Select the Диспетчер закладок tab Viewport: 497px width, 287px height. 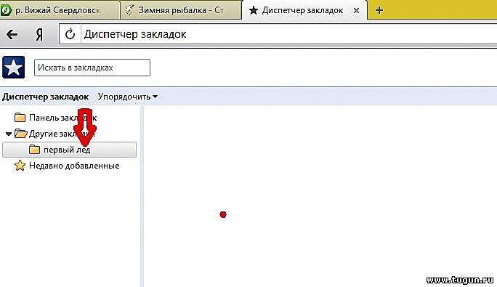coord(302,10)
